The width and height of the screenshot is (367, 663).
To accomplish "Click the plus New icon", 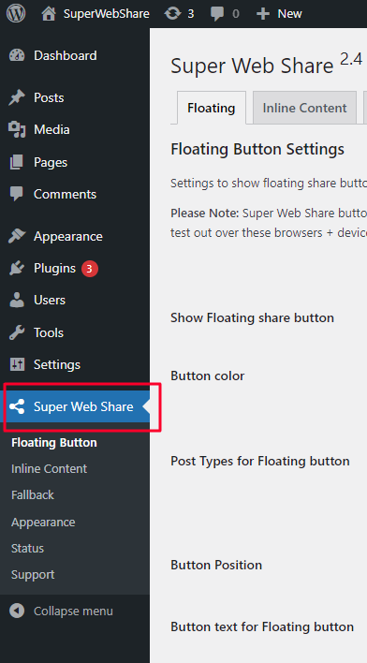I will [x=262, y=14].
